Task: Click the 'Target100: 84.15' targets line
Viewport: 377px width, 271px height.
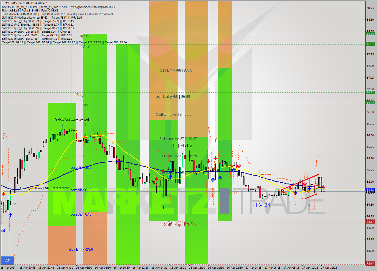Action: click(x=64, y=42)
